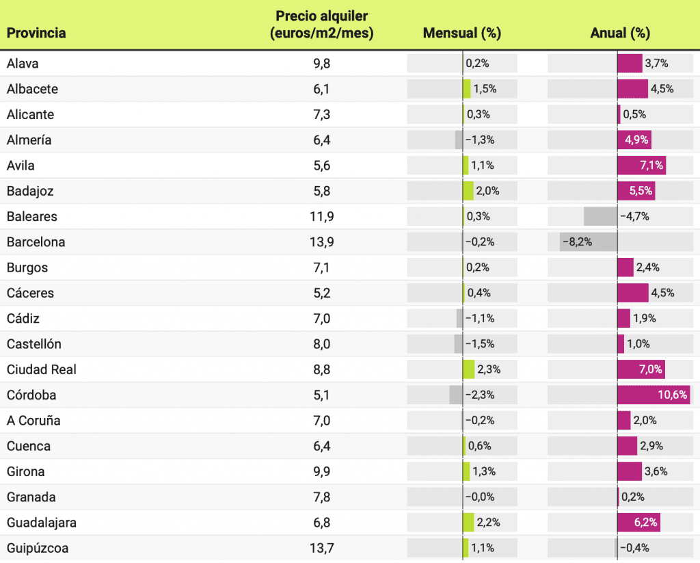Image resolution: width=700 pixels, height=563 pixels.
Task: Click the Anual (%) column header
Action: tap(620, 33)
